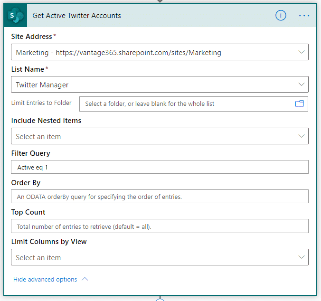The height and width of the screenshot is (301, 321).
Task: Click the List Name label
Action: point(28,69)
